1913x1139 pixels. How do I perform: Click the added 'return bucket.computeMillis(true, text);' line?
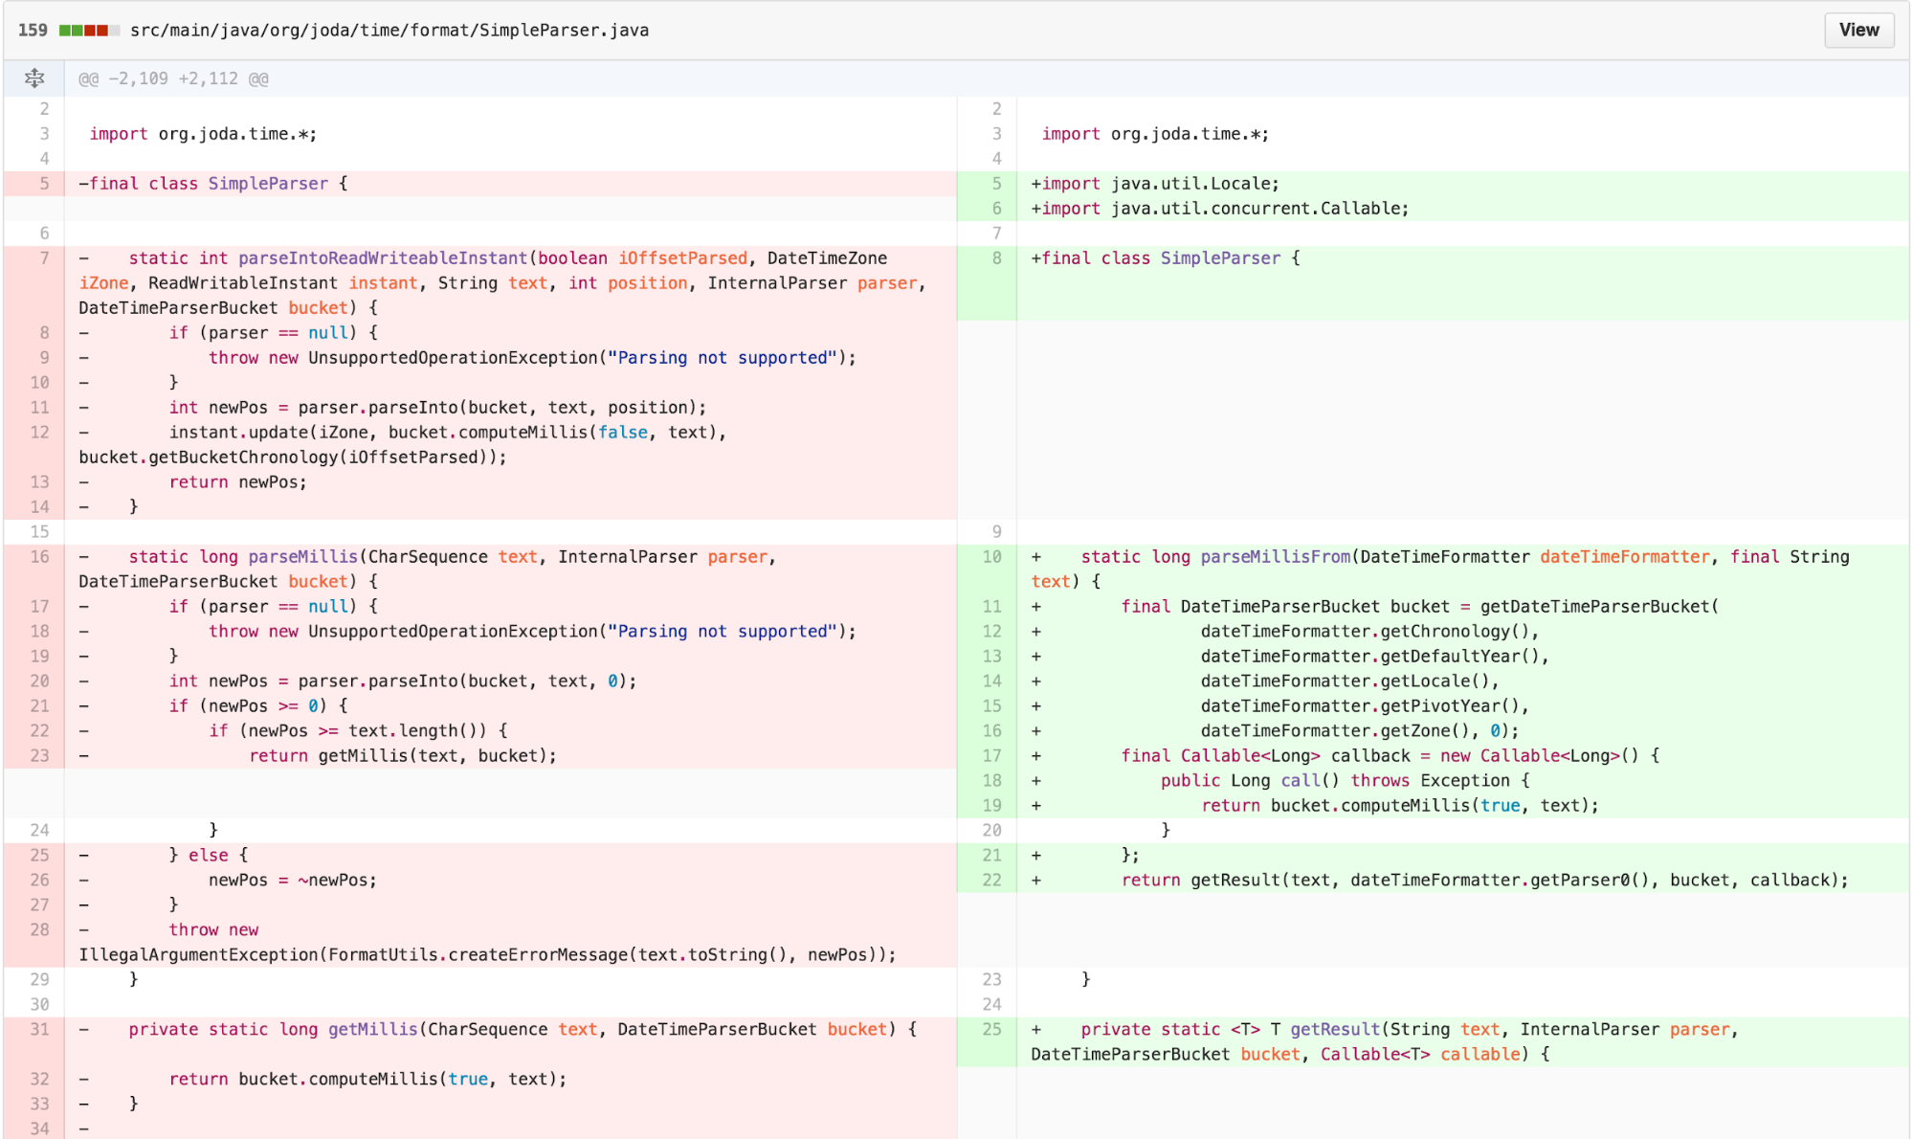click(1463, 806)
